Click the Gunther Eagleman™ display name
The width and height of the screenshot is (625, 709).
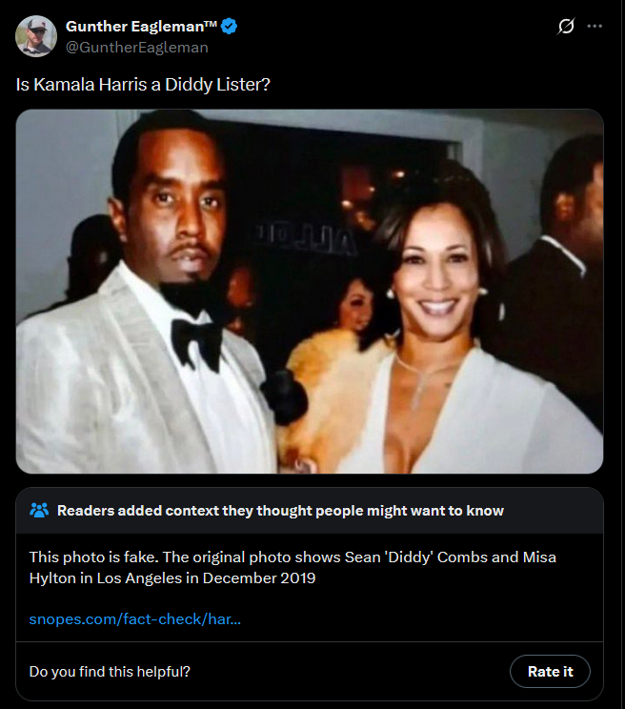tap(141, 27)
